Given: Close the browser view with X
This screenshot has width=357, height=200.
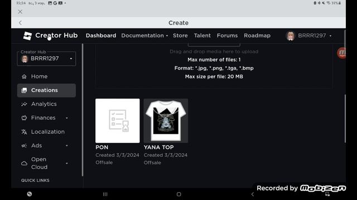Looking at the screenshot, I should click(20, 12).
